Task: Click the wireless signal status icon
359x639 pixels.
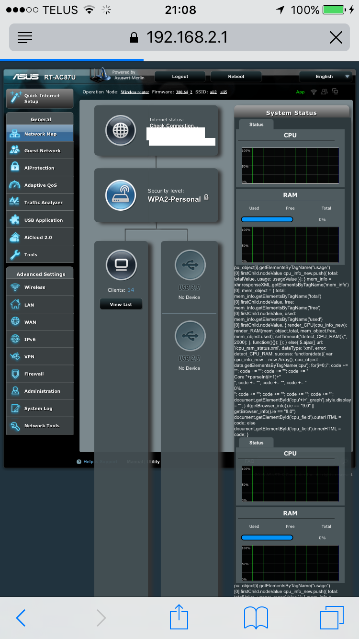Action: 314,91
